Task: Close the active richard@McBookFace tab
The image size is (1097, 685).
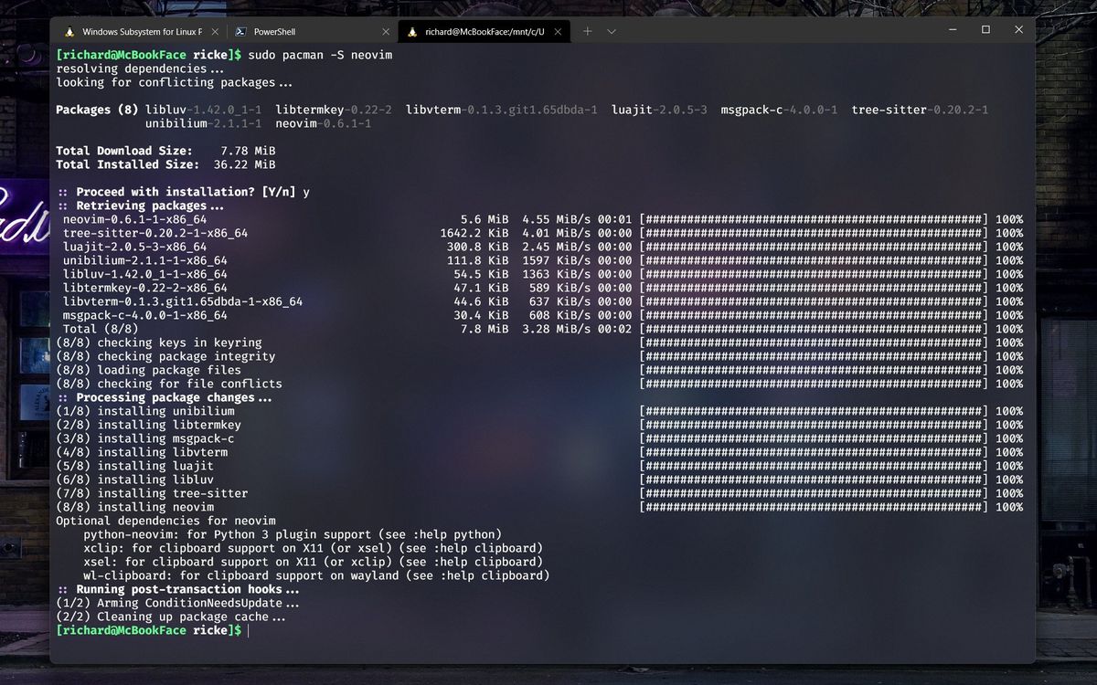Action: click(559, 29)
